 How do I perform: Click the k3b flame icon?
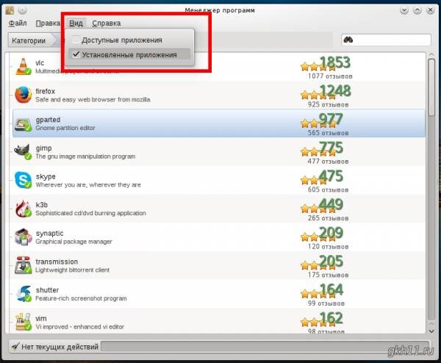pyautogui.click(x=23, y=209)
